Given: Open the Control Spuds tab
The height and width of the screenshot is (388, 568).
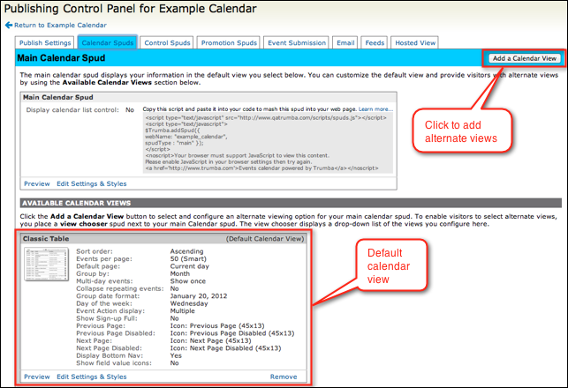Looking at the screenshot, I should (167, 42).
